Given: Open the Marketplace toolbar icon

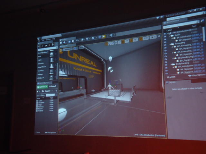Looking at the screenshot, I should [x=73, y=41].
